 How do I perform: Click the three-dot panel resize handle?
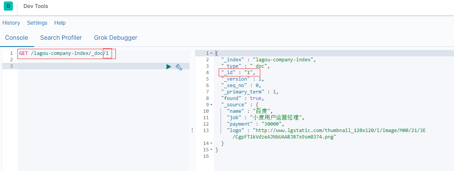192,130
